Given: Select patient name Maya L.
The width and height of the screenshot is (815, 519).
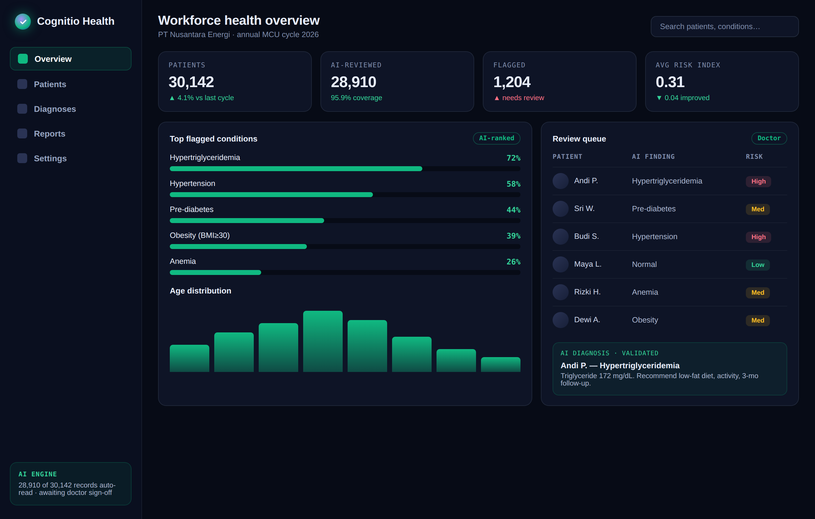Looking at the screenshot, I should click(587, 264).
